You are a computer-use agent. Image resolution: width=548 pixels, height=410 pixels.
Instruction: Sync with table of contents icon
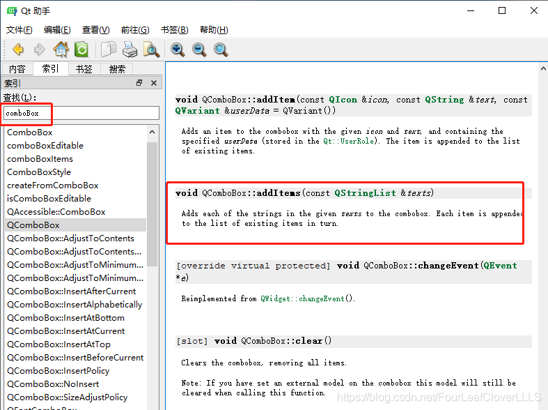coord(81,50)
